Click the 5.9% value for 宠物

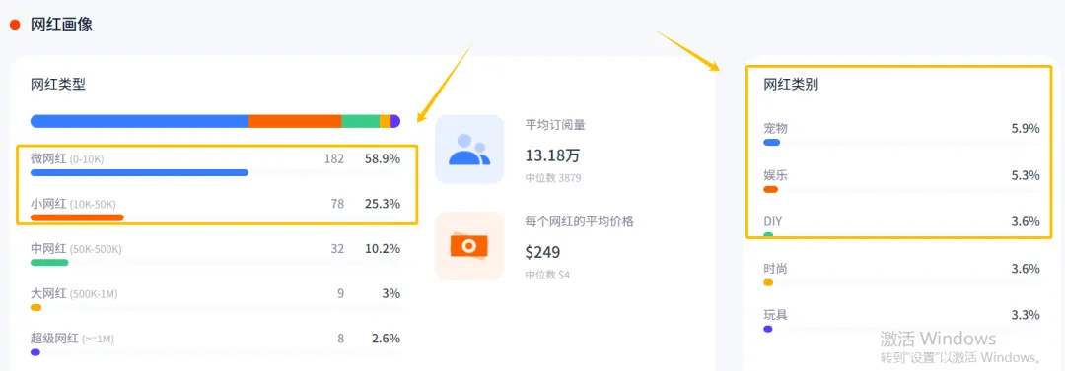[x=1026, y=128]
